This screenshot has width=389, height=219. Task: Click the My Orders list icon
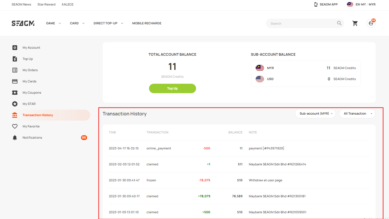pos(15,70)
